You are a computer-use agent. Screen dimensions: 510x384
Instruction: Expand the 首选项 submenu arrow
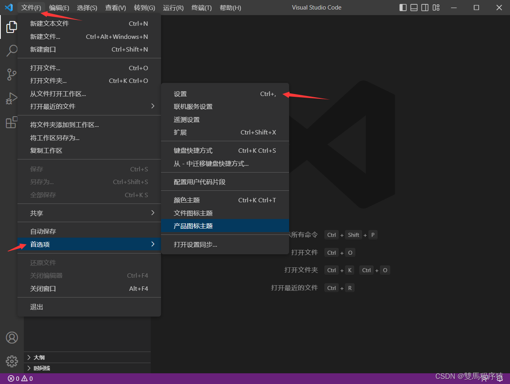(x=153, y=244)
